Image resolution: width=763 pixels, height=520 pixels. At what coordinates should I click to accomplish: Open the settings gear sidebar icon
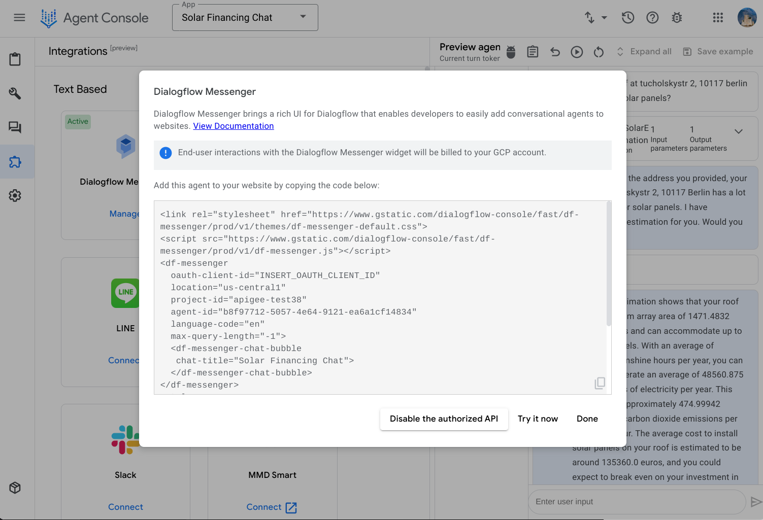pyautogui.click(x=15, y=195)
